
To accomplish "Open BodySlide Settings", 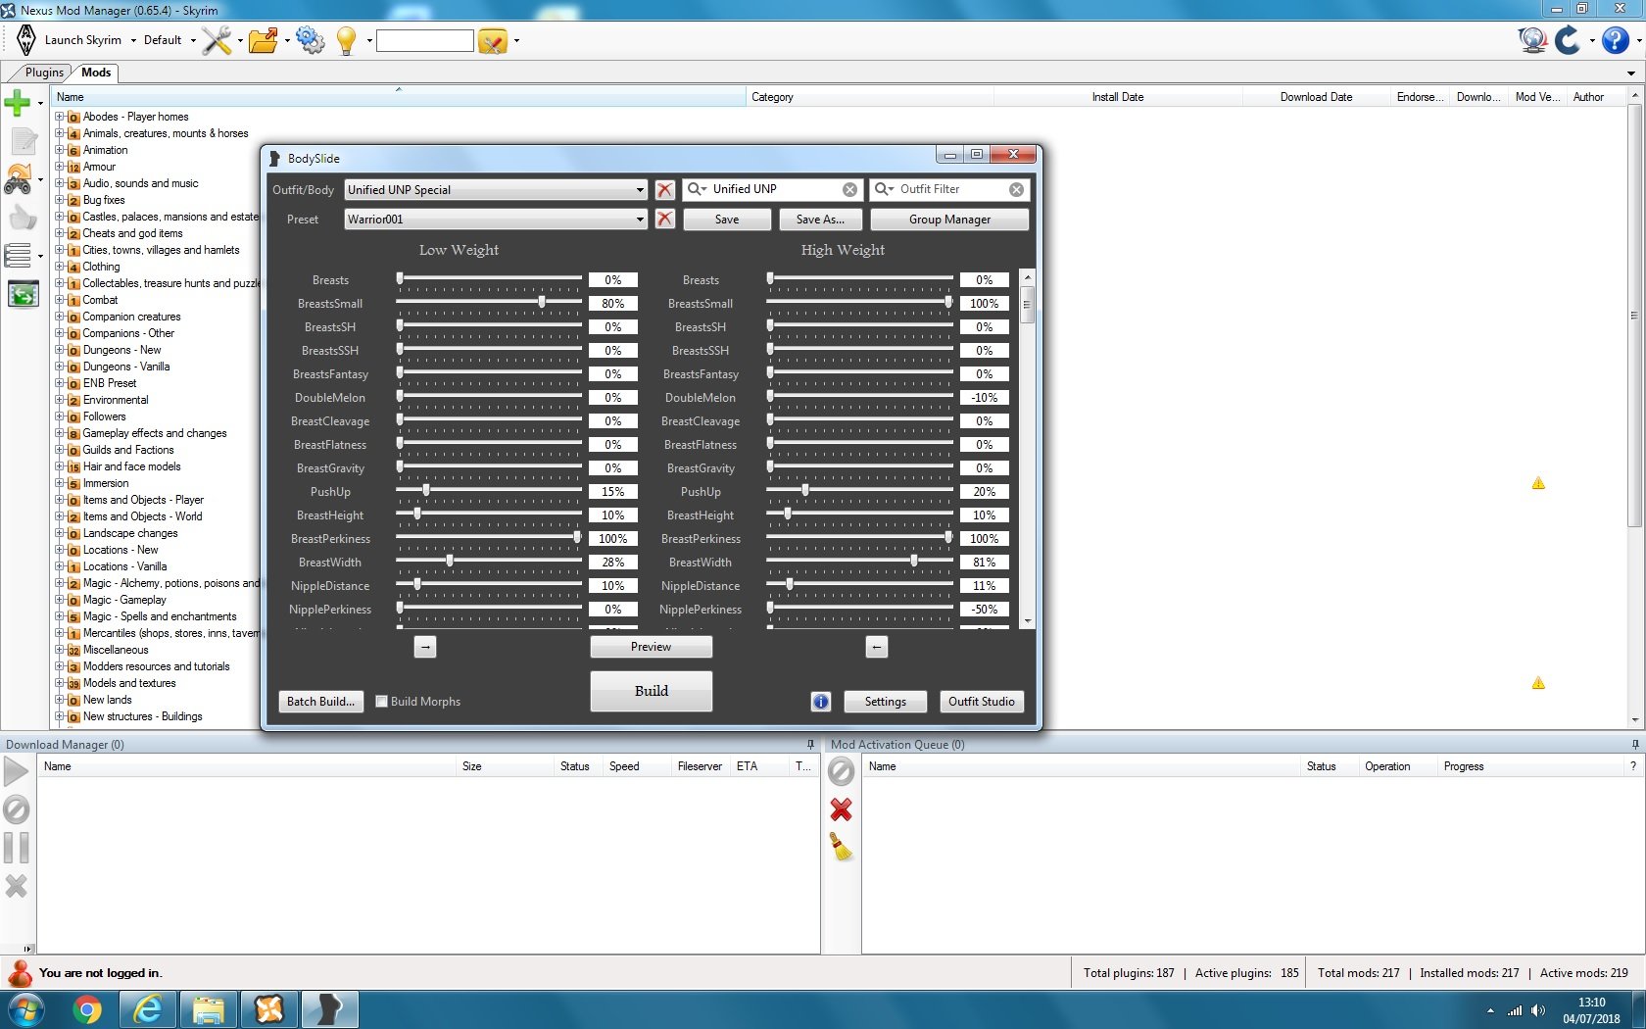I will (886, 702).
